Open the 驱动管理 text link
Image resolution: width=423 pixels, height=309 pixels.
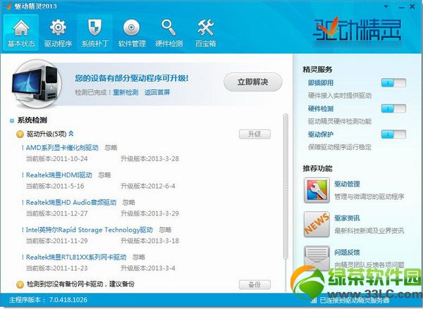[x=347, y=184]
